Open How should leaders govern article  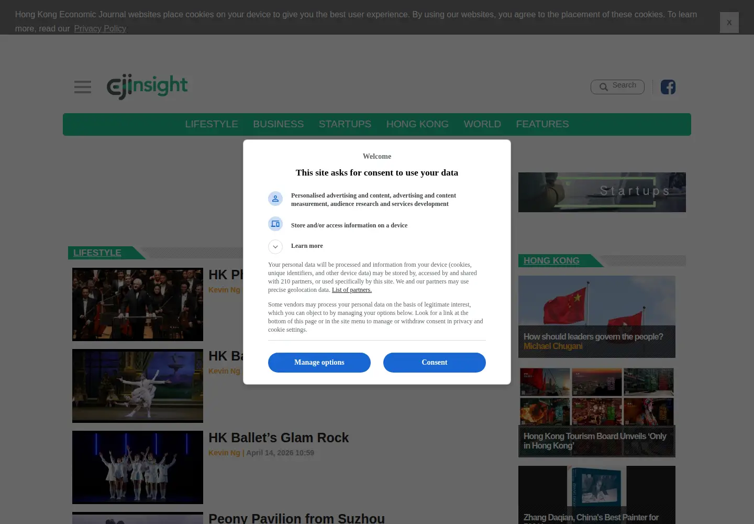597,317
